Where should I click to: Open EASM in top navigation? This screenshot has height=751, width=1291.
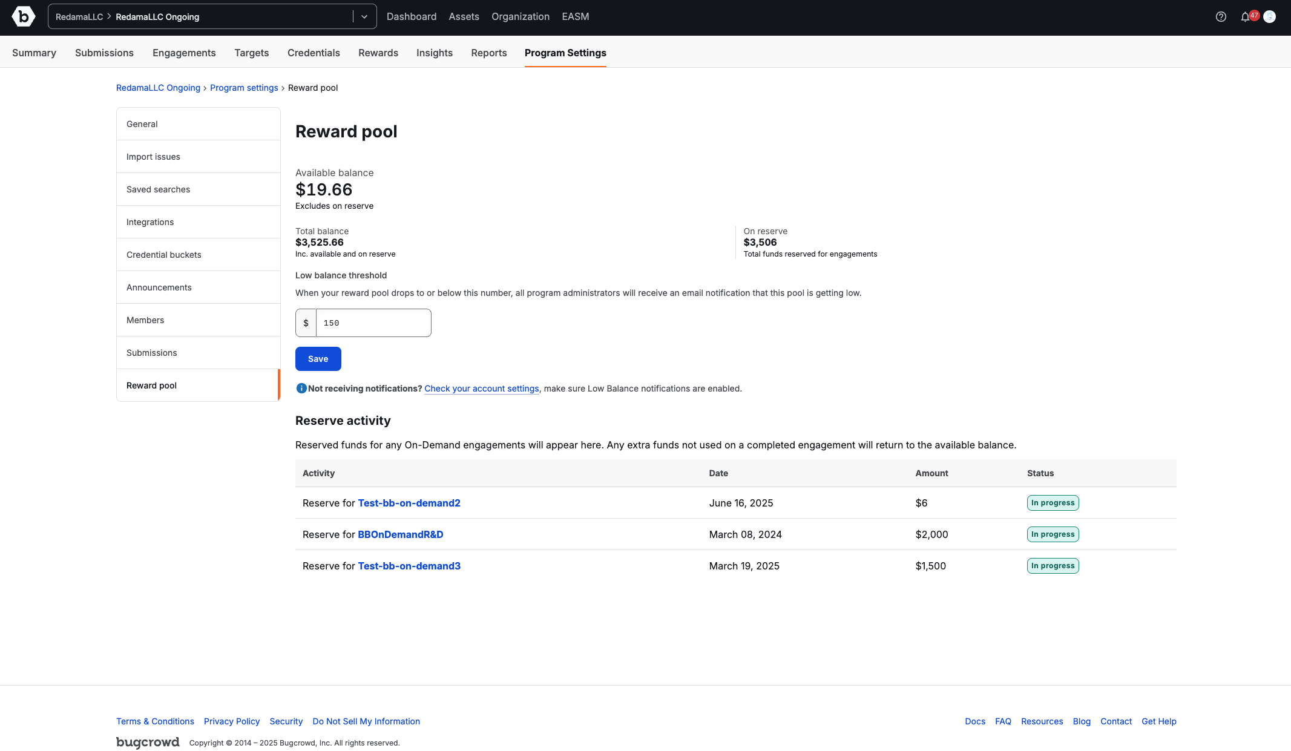[x=576, y=17]
